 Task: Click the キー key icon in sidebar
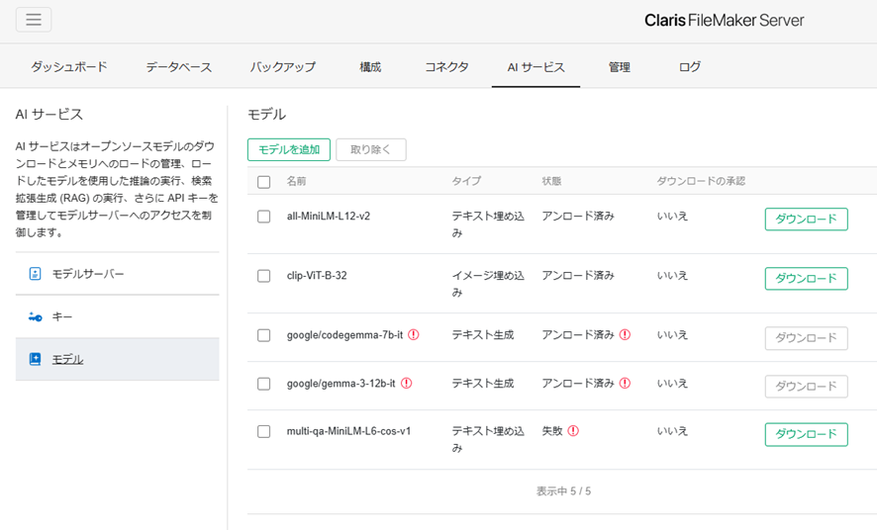pos(36,316)
